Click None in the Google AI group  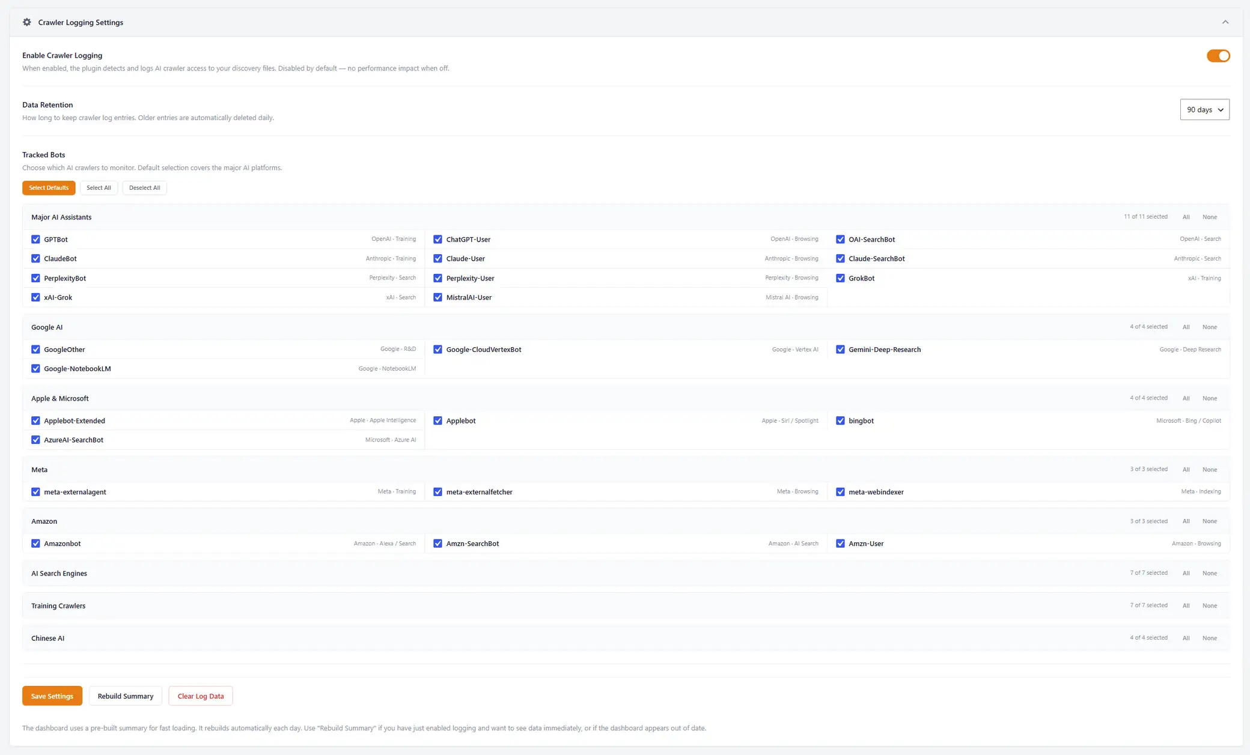pyautogui.click(x=1210, y=327)
